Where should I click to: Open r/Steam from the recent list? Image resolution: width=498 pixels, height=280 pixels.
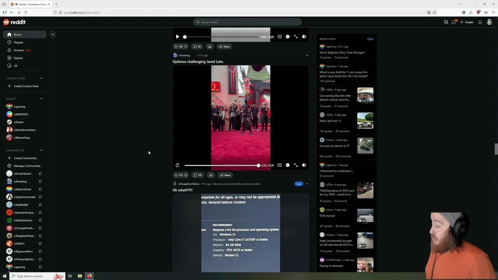(x=25, y=122)
